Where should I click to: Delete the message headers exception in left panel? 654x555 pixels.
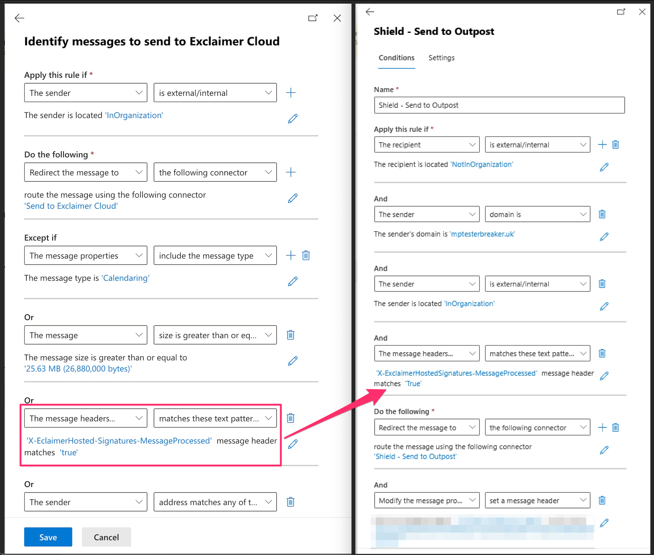(290, 418)
